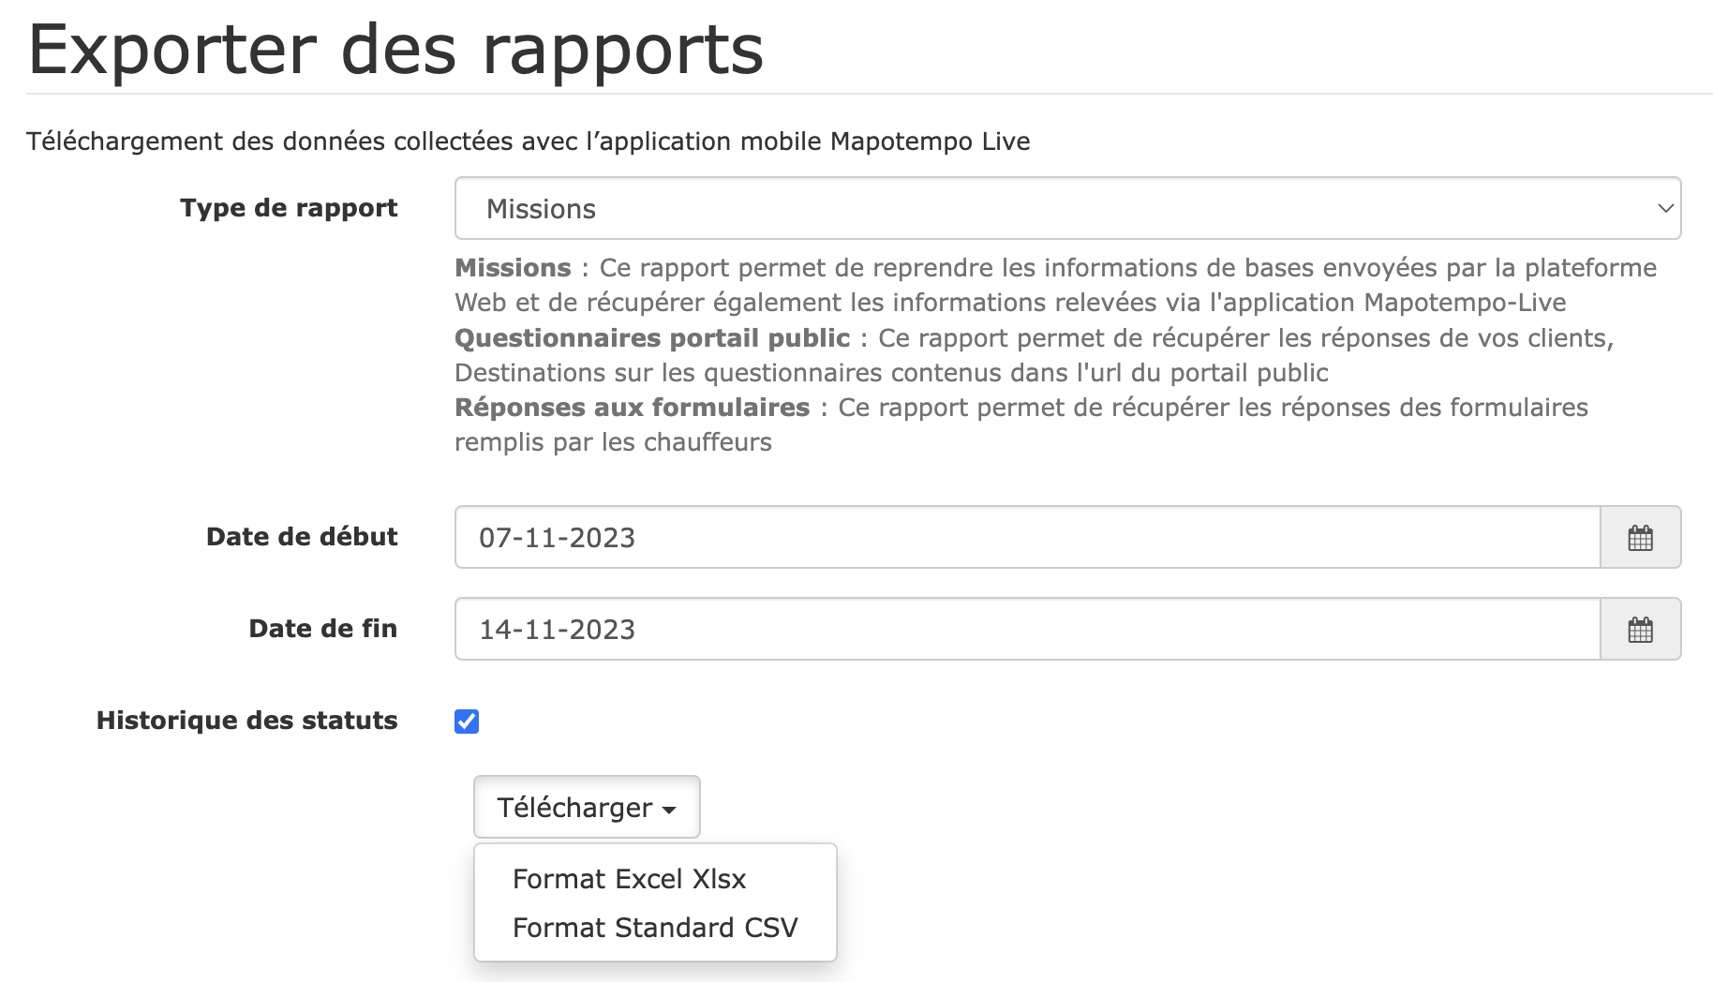1713x982 pixels.
Task: Click the caret arrow on the Télécharger button
Action: pyautogui.click(x=667, y=809)
